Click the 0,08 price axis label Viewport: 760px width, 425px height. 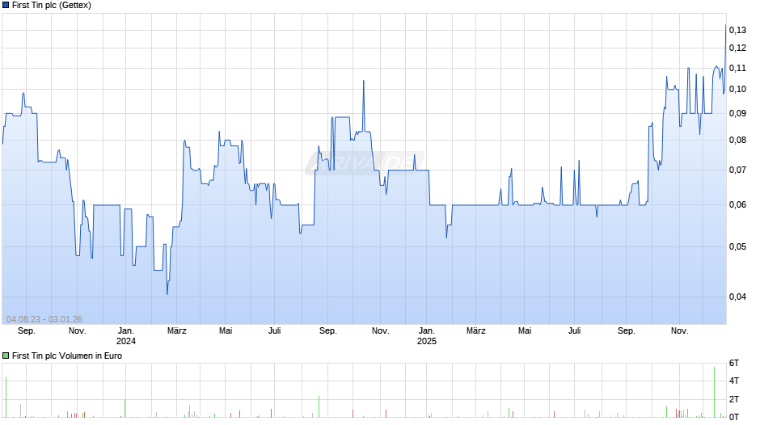coord(737,140)
